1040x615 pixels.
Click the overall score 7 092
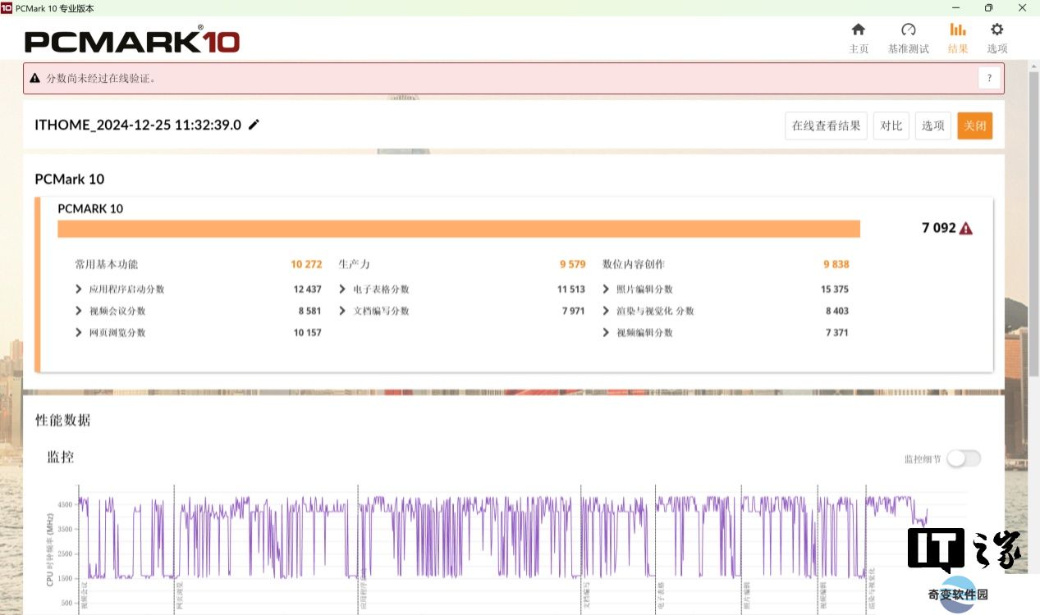[939, 228]
